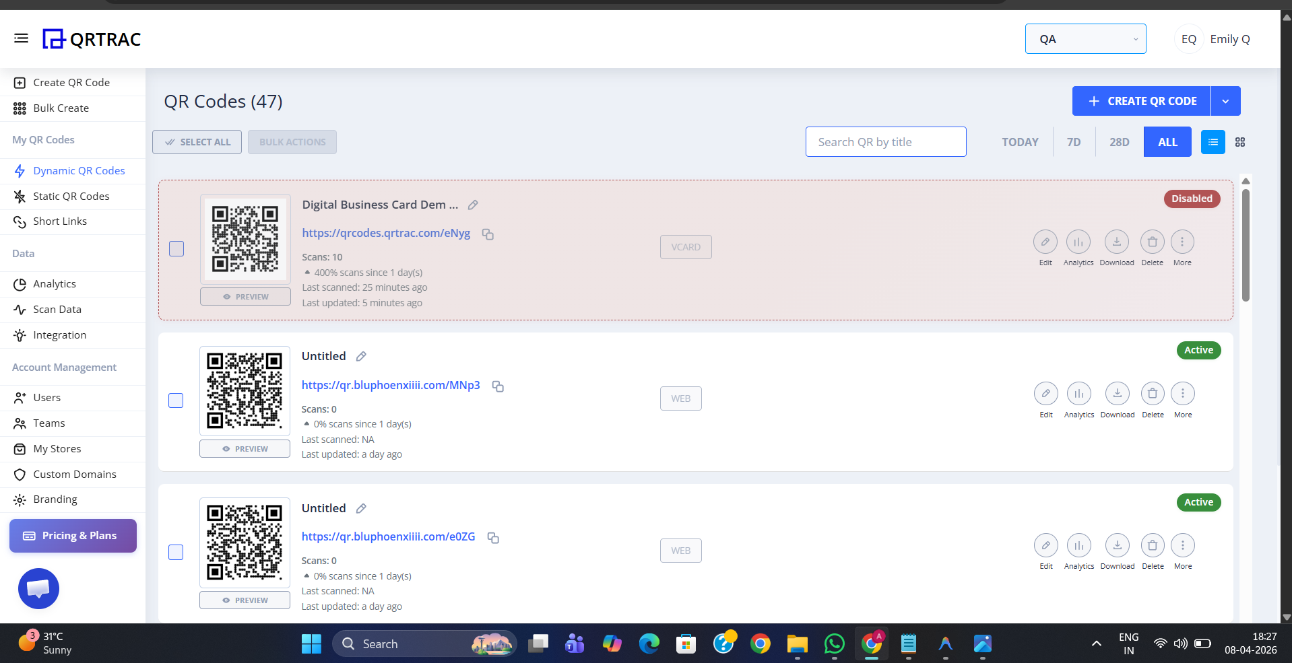Go to Static QR Codes in sidebar
The width and height of the screenshot is (1292, 663).
71,197
